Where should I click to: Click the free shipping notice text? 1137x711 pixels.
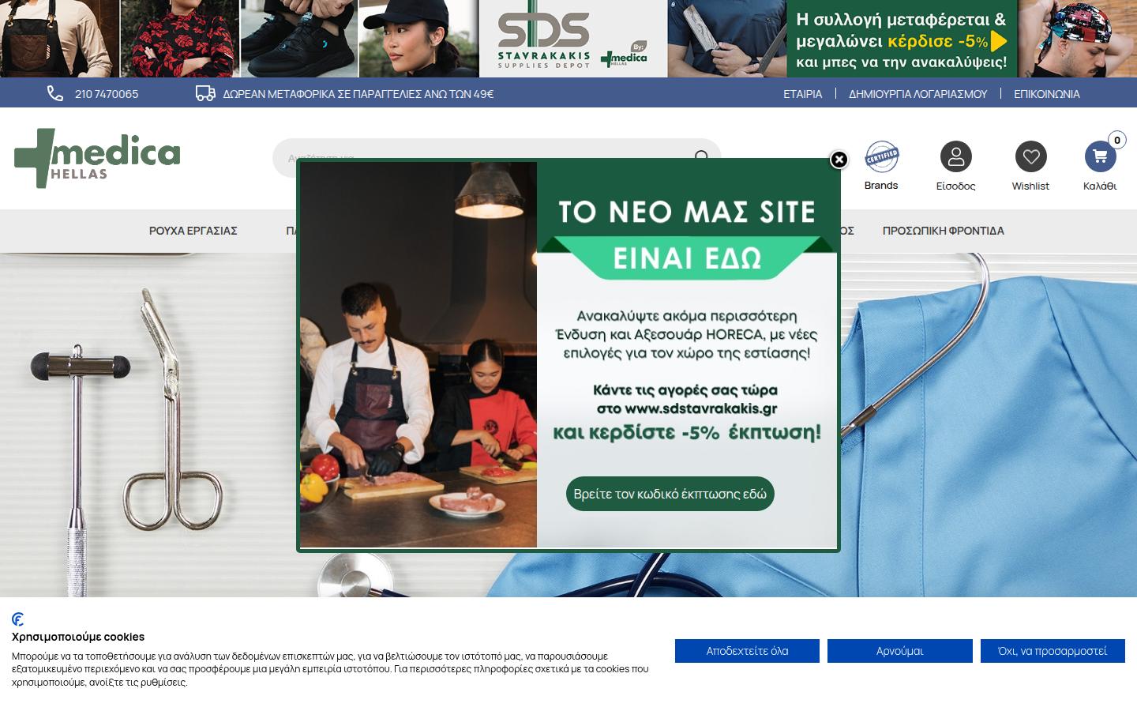point(358,94)
